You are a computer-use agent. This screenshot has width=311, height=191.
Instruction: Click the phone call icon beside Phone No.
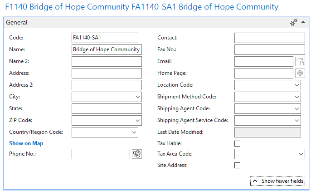point(136,154)
